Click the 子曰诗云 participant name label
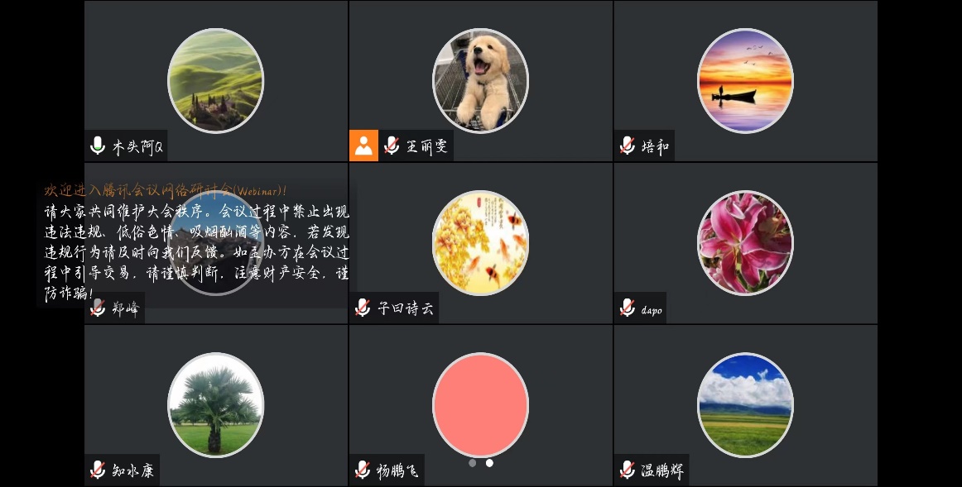 [x=406, y=308]
